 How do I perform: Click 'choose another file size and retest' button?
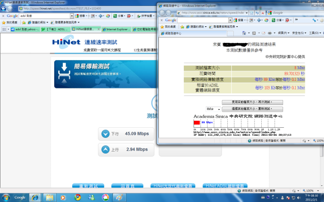[x=252, y=109]
